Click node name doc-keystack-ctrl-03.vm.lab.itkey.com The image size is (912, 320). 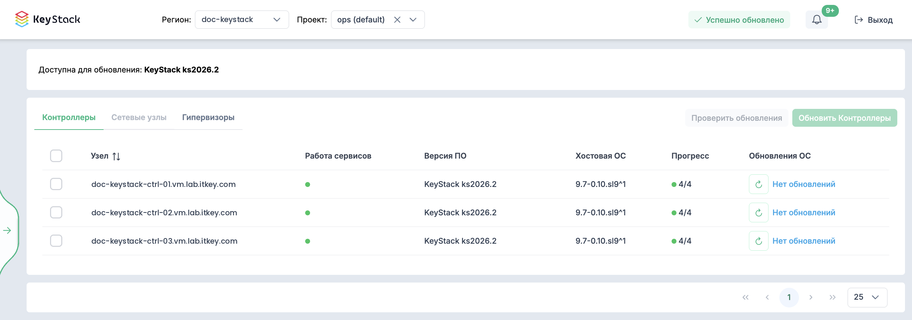click(164, 241)
